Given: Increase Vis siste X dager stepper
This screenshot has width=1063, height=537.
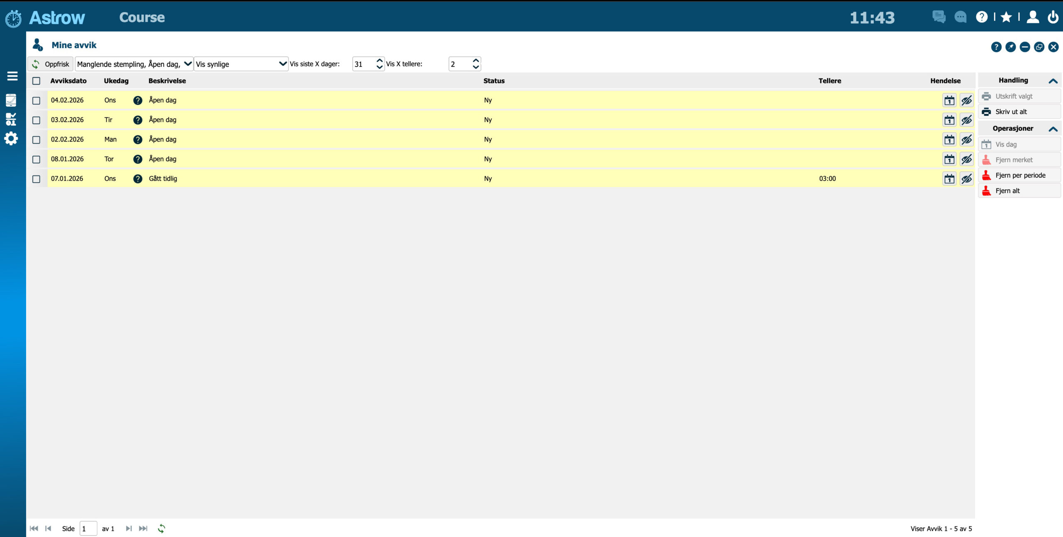Looking at the screenshot, I should (x=379, y=61).
